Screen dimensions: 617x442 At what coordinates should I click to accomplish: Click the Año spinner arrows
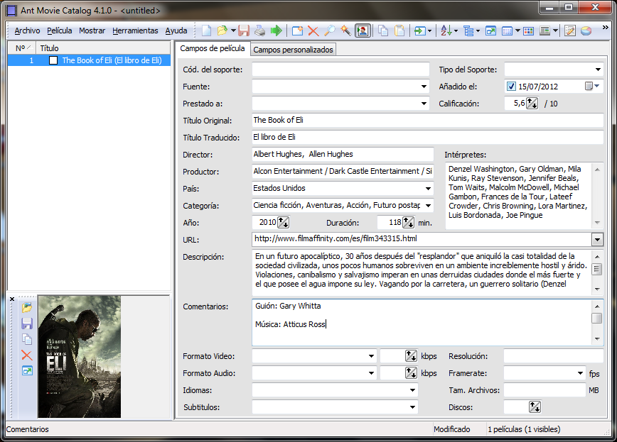[x=284, y=222]
